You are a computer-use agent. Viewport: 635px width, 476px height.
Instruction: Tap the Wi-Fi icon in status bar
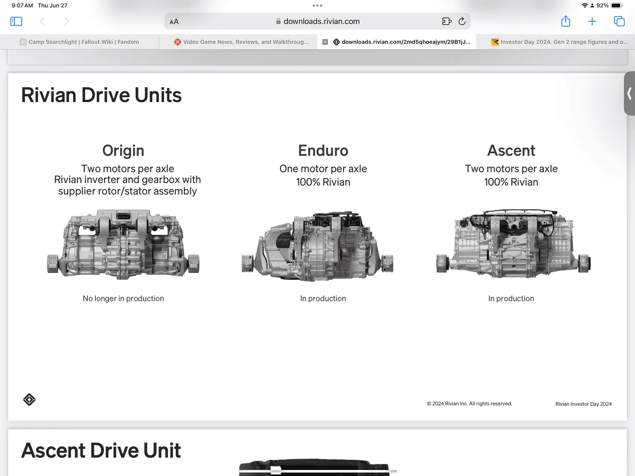[585, 5]
